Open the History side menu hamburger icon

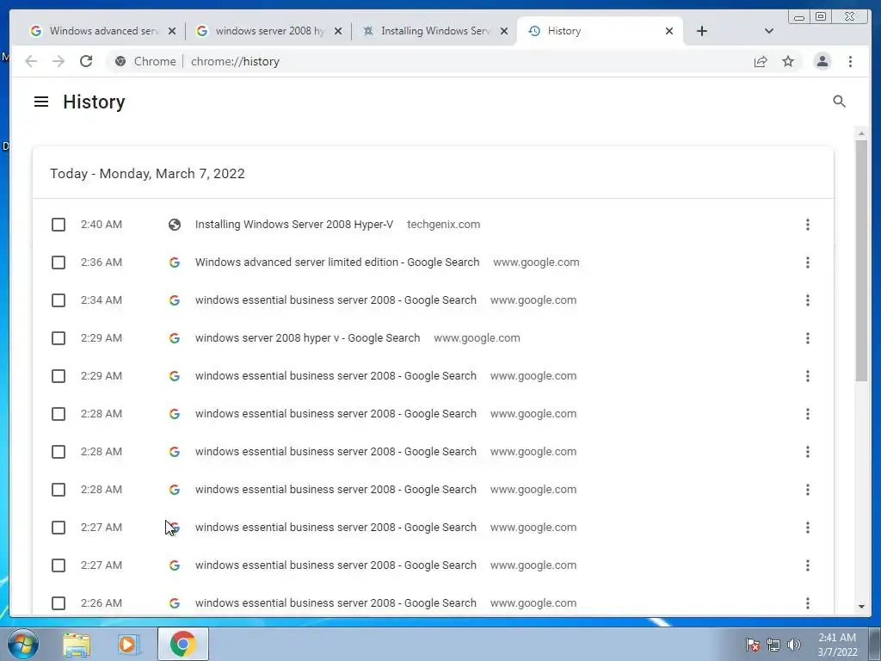pos(41,102)
